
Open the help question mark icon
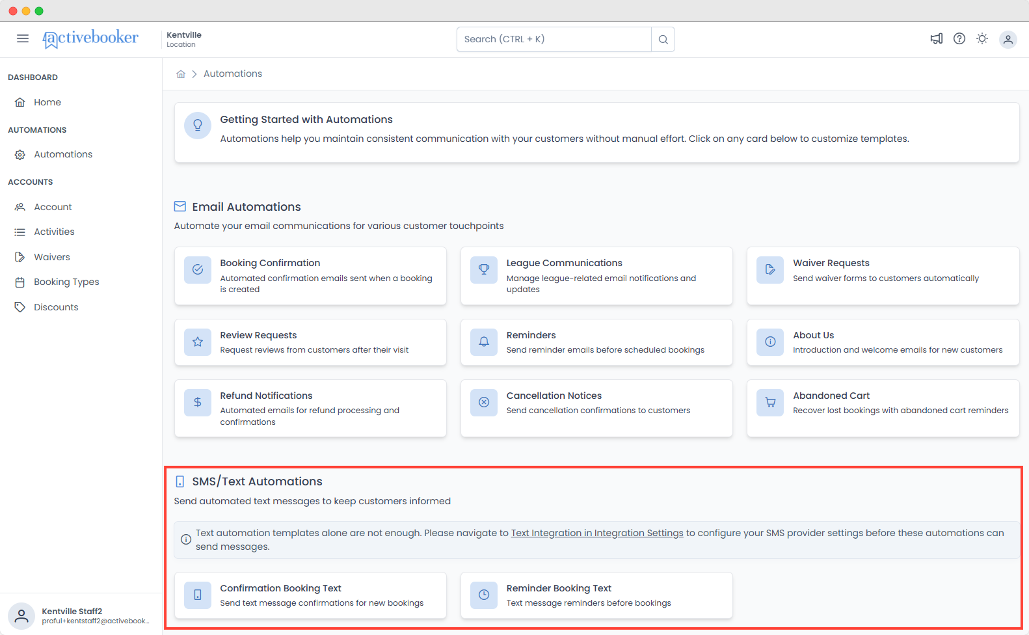click(x=959, y=39)
